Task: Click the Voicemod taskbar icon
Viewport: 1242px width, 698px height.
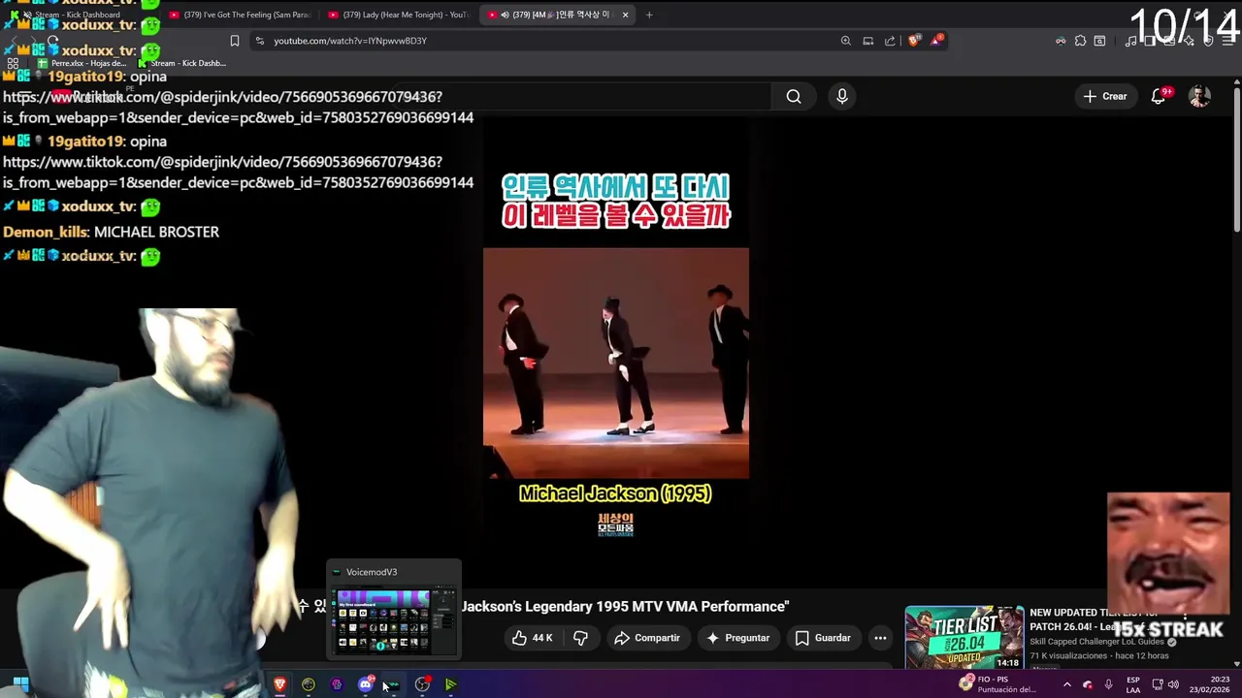Action: [393, 684]
